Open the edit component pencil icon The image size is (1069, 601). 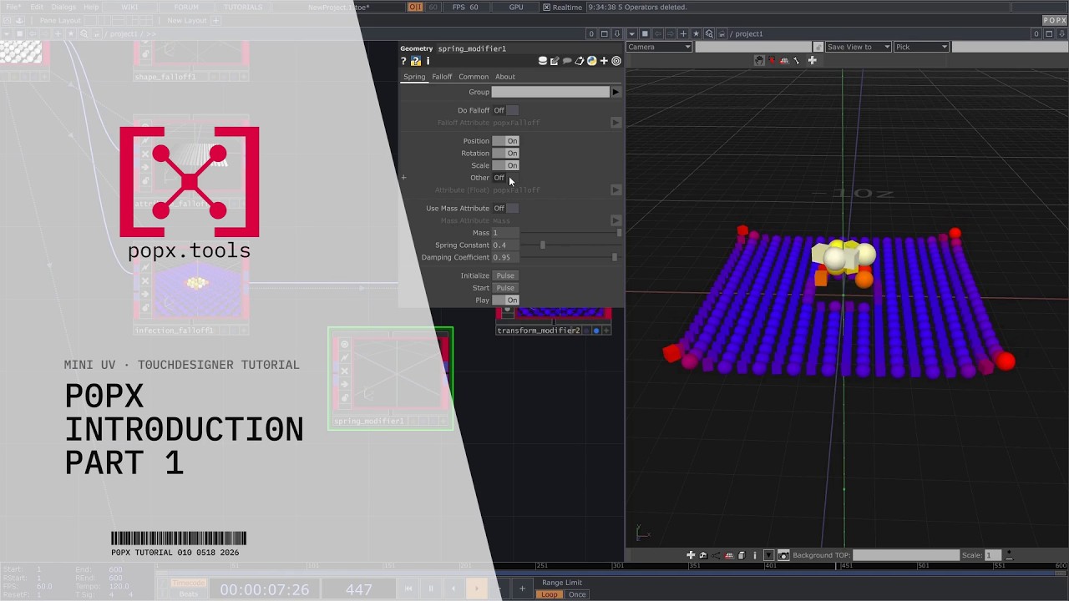[x=555, y=61]
